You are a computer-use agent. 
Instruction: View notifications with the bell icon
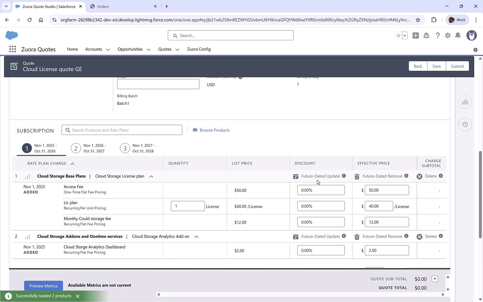tap(458, 36)
